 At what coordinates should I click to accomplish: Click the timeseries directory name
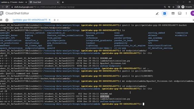(182, 33)
